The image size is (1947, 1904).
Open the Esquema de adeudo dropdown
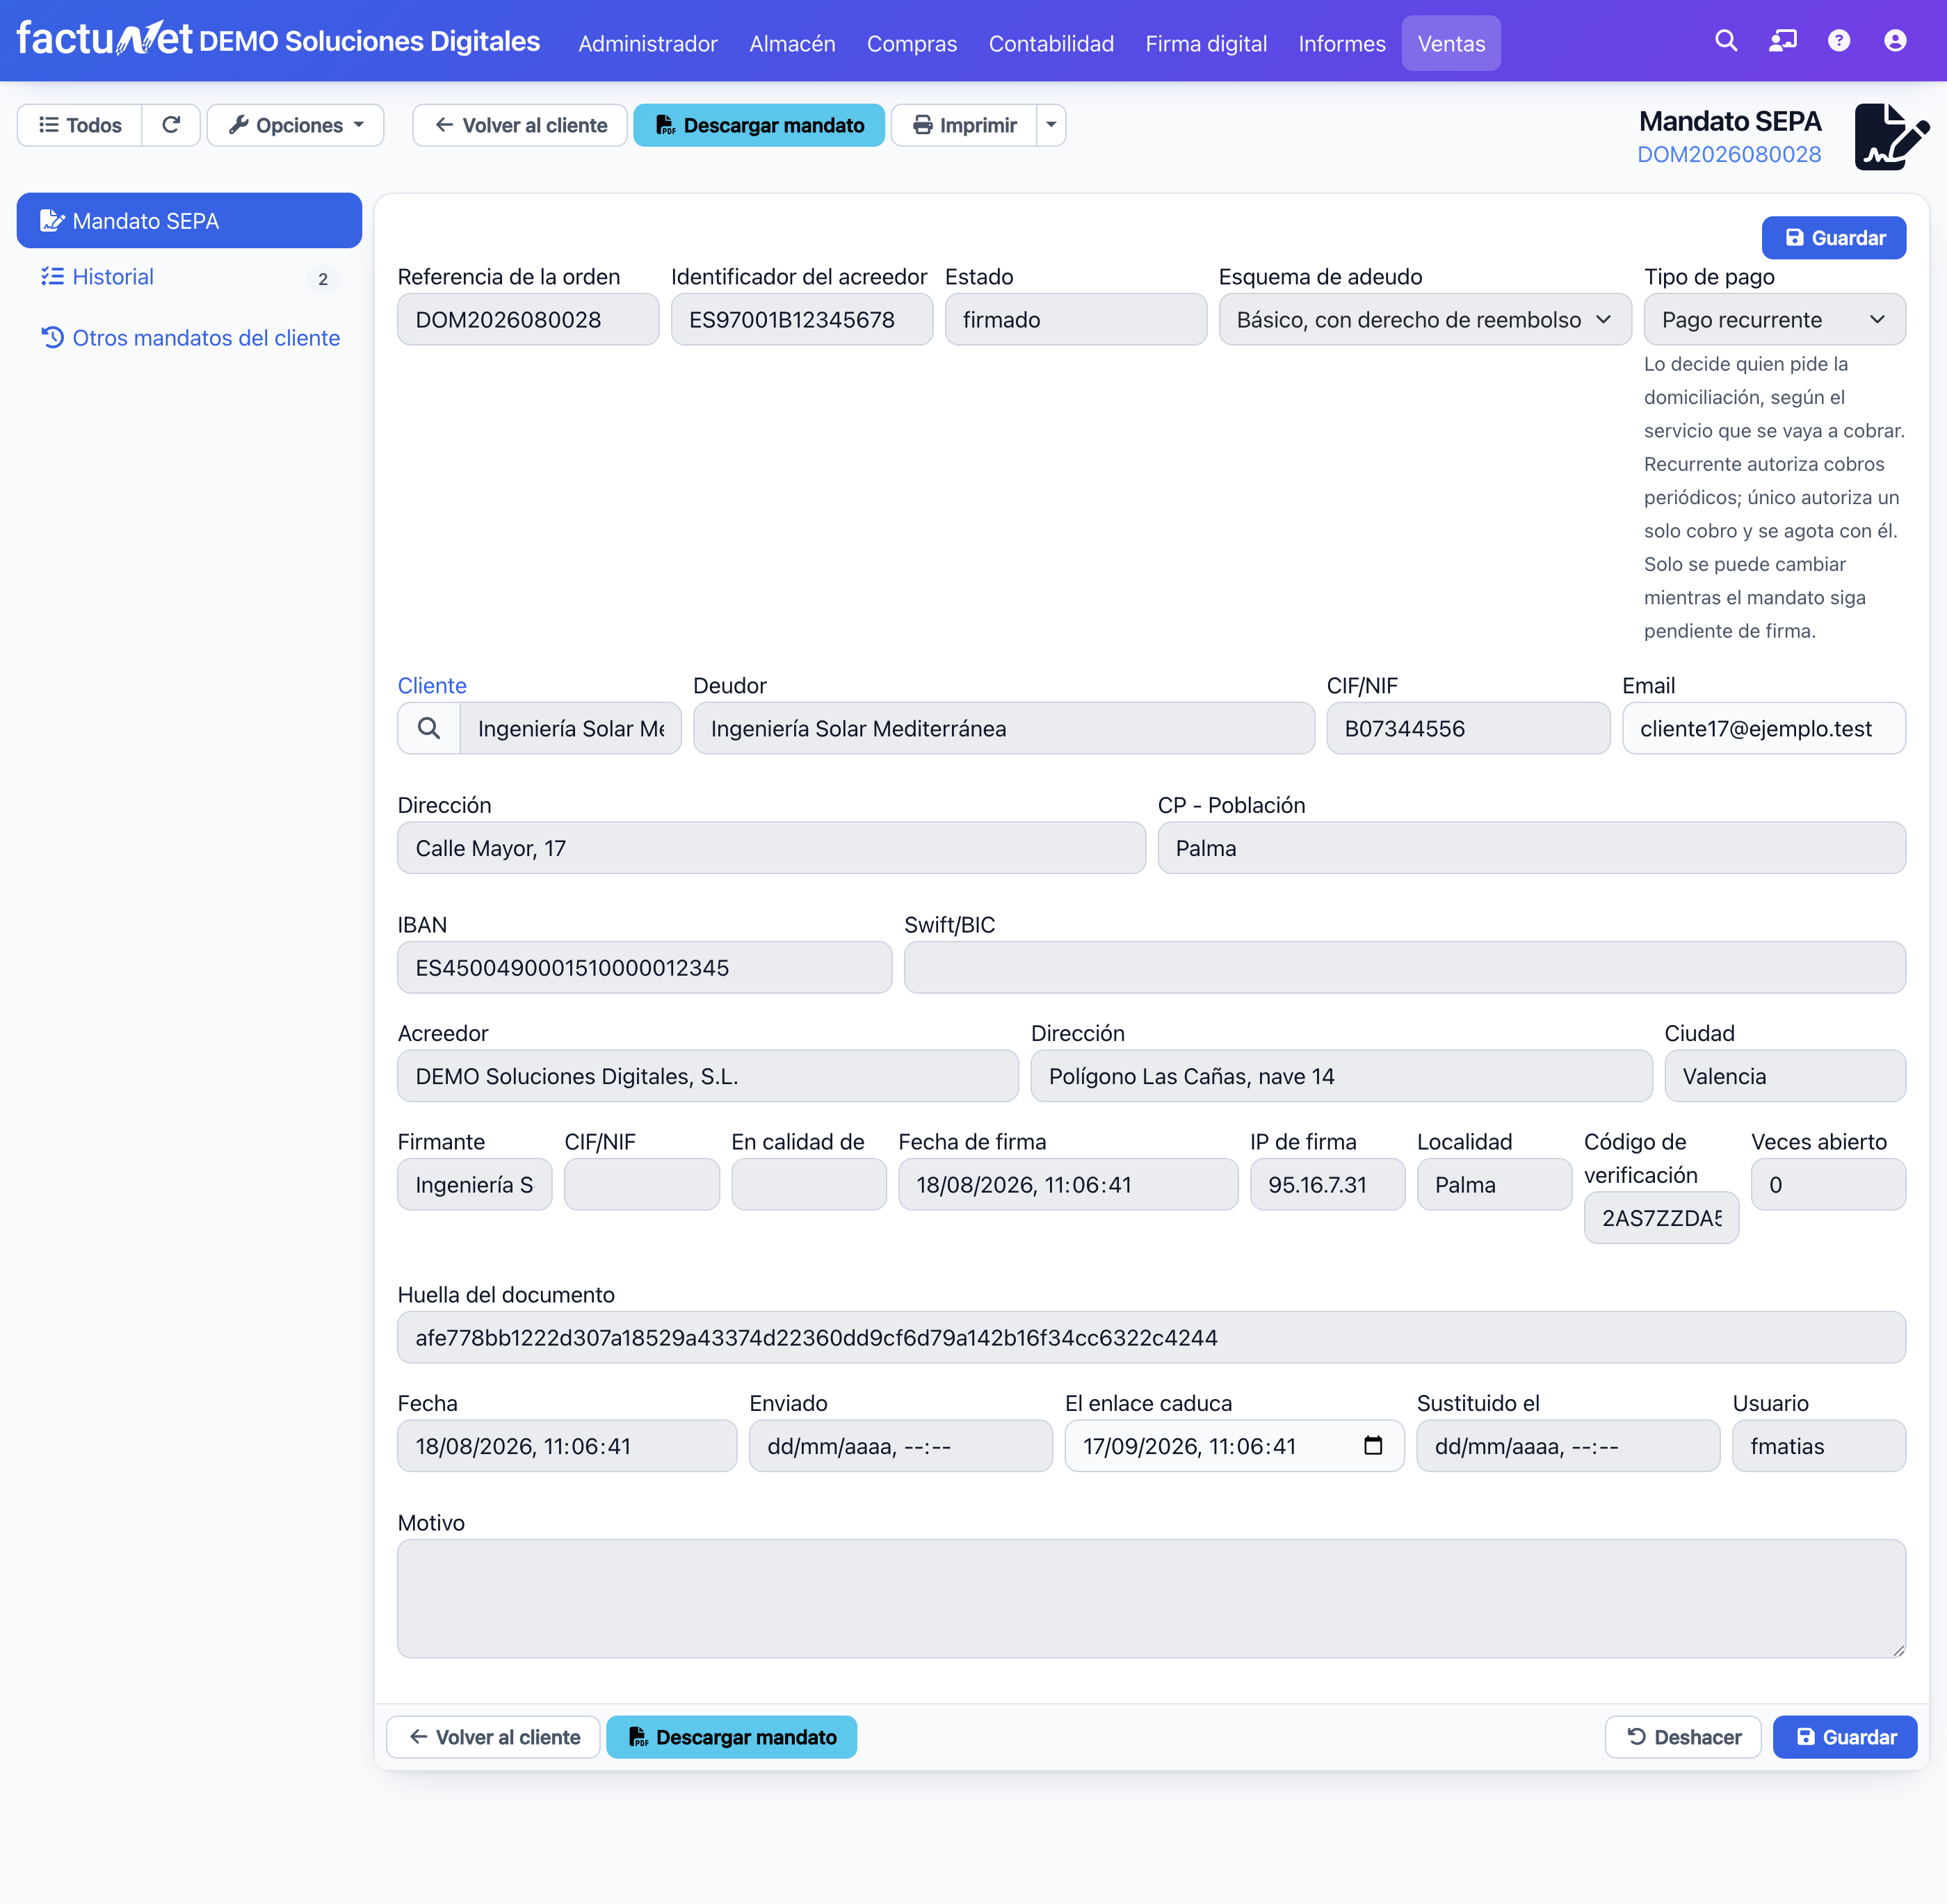[1424, 319]
